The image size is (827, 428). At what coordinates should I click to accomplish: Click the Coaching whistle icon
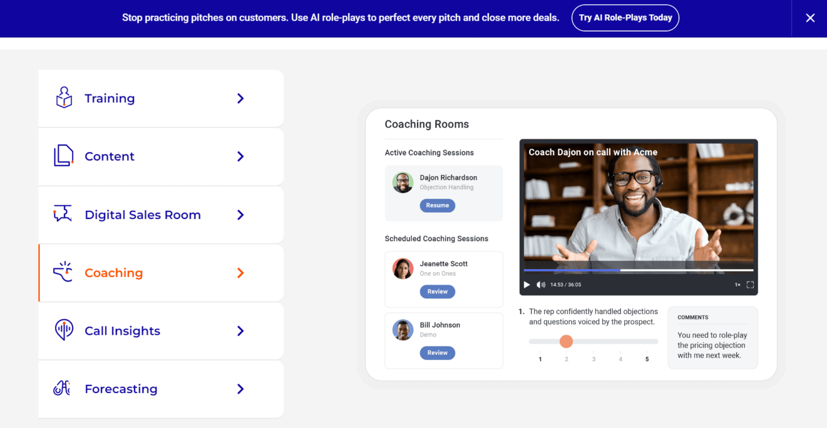click(63, 272)
